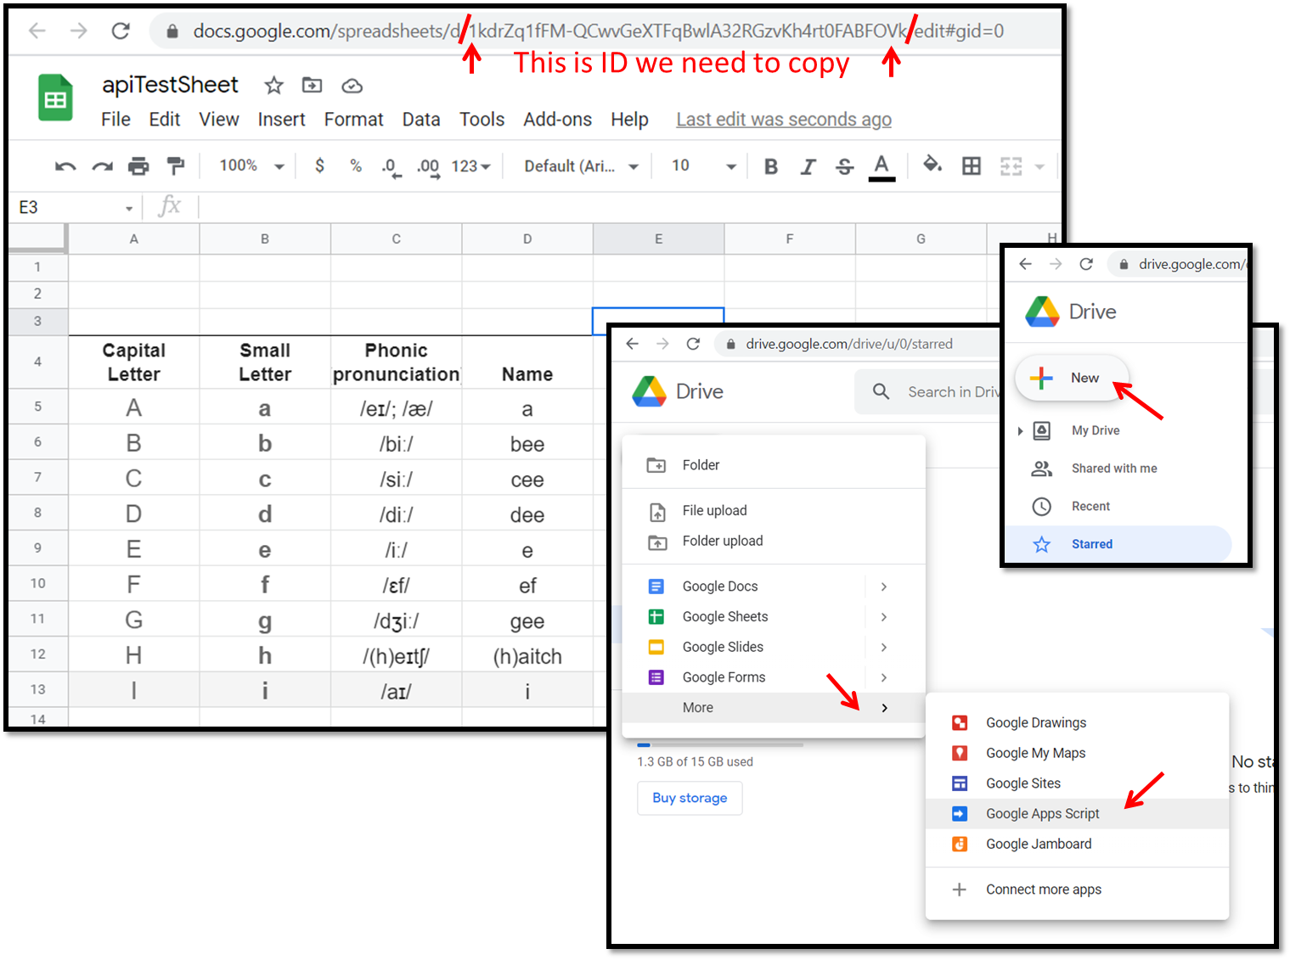The image size is (1290, 960).
Task: Expand My Drive tree arrow
Action: [x=1020, y=431]
